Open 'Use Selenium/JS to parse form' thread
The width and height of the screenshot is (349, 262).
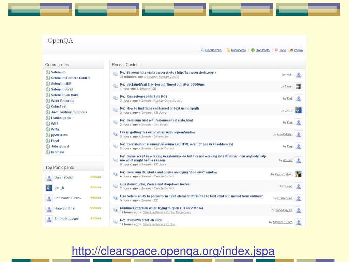[191, 196]
